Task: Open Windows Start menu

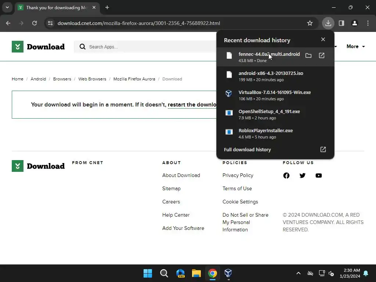Action: tap(148, 273)
